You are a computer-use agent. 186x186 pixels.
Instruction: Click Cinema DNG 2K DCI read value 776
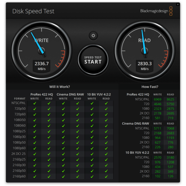coord(170,142)
